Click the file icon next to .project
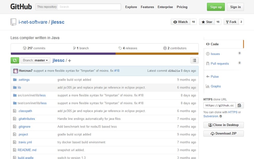Image resolution: width=254 pixels, height=159 pixels. pyautogui.click(x=15, y=134)
